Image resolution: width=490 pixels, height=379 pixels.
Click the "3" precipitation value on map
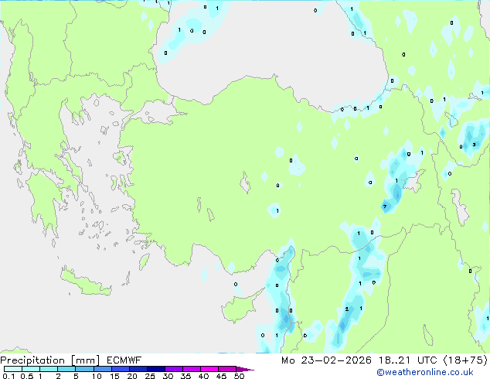[474, 145]
